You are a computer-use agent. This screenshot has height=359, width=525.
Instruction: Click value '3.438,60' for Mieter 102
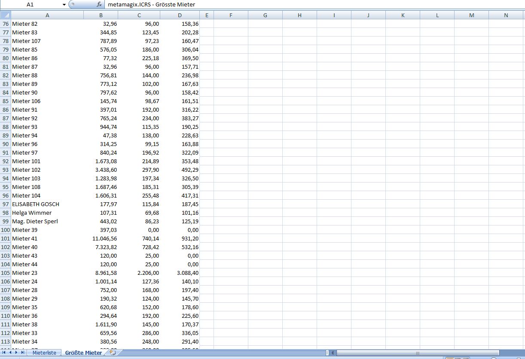click(x=106, y=170)
